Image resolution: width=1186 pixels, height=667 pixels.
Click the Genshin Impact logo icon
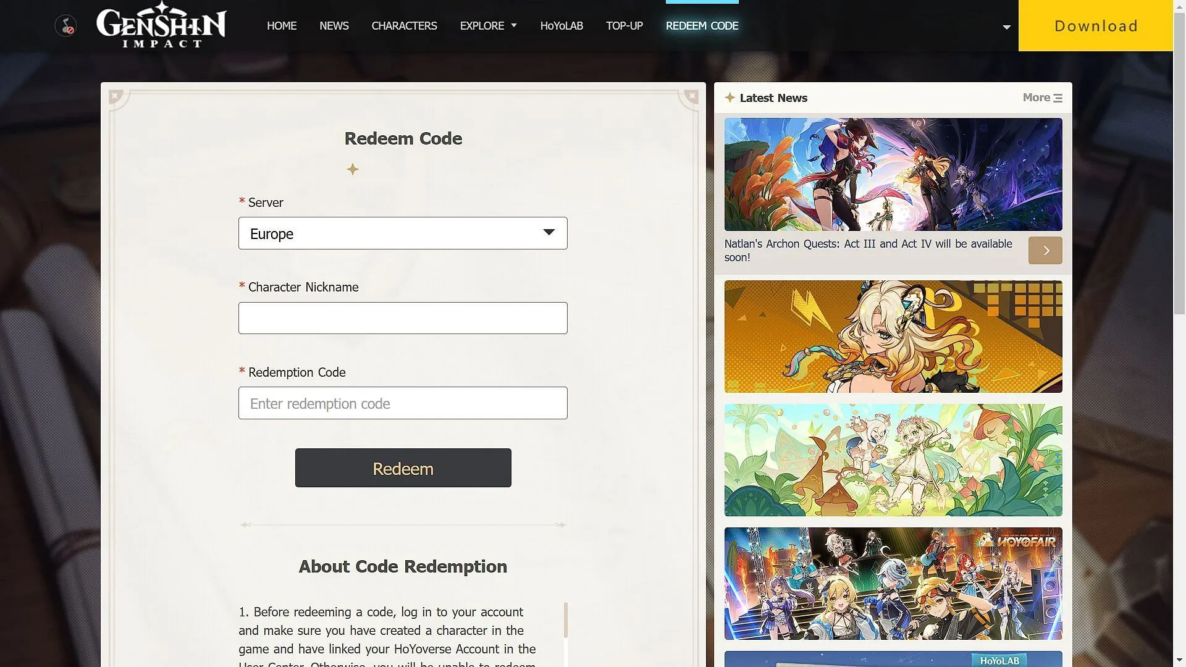coord(162,25)
